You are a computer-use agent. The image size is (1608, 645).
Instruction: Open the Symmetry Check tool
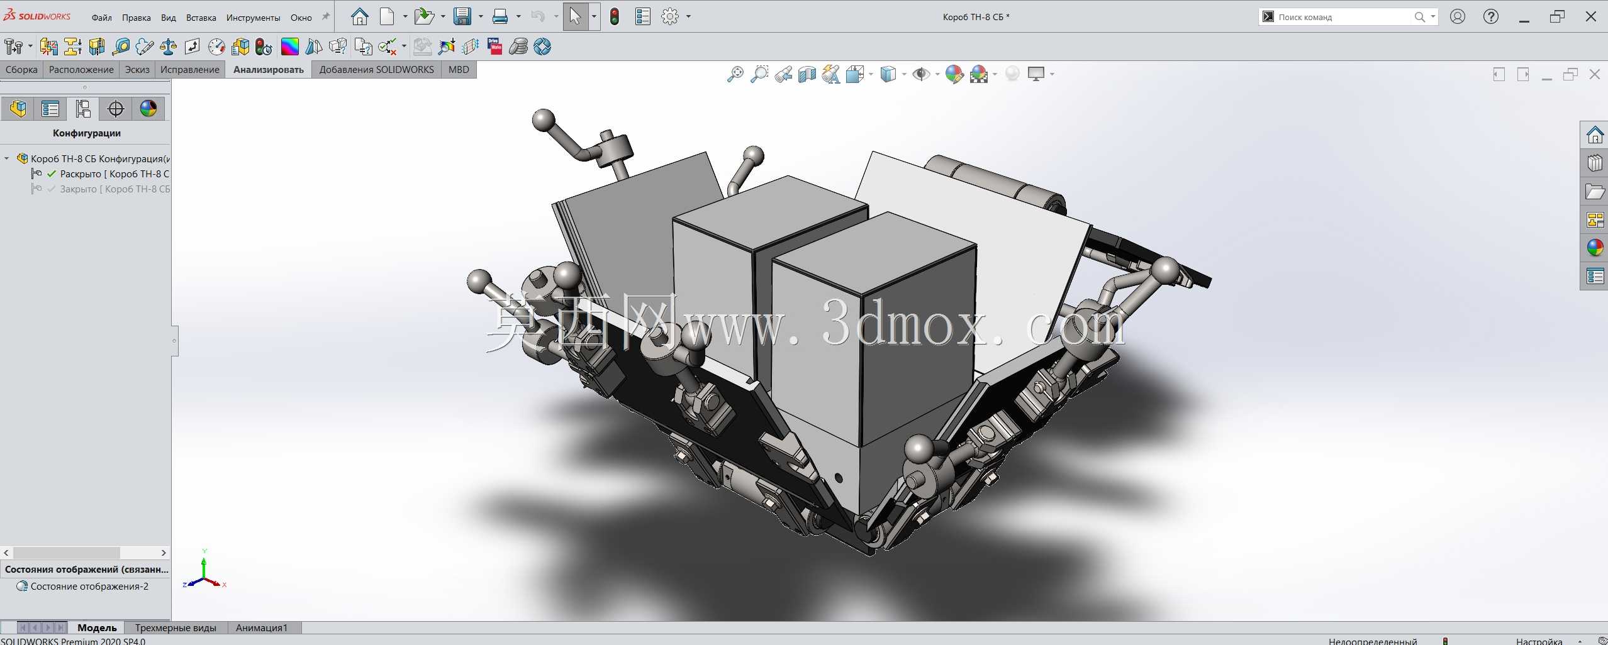[x=313, y=47]
